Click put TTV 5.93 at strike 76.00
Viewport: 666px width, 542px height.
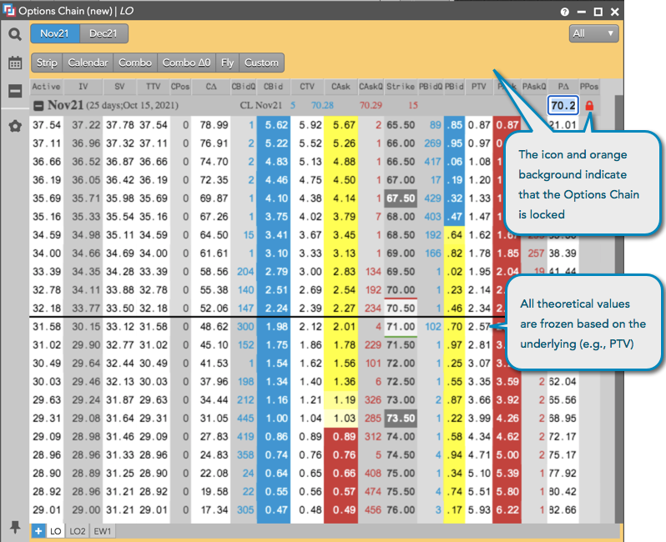tap(479, 509)
